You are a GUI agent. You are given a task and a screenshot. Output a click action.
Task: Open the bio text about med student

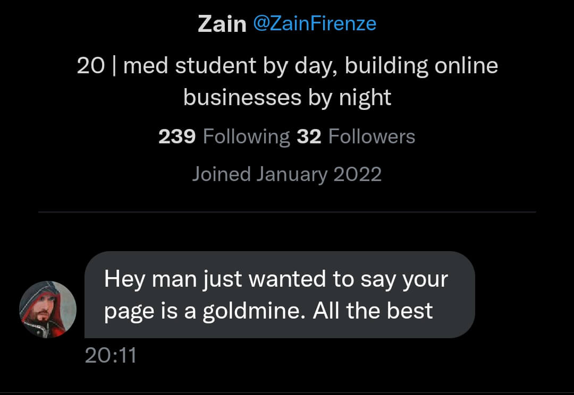(287, 81)
